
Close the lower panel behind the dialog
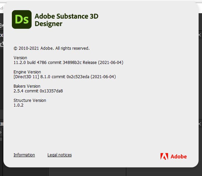(x=200, y=124)
